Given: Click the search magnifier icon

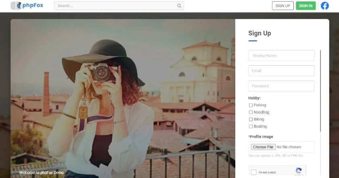Looking at the screenshot, I should (x=179, y=6).
